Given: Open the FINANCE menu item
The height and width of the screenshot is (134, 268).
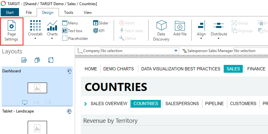Looking at the screenshot, I should [x=256, y=69].
